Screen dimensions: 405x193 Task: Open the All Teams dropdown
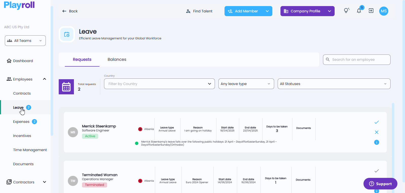(25, 41)
